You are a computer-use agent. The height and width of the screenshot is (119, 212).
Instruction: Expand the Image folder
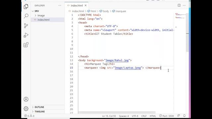pyautogui.click(x=48, y=16)
